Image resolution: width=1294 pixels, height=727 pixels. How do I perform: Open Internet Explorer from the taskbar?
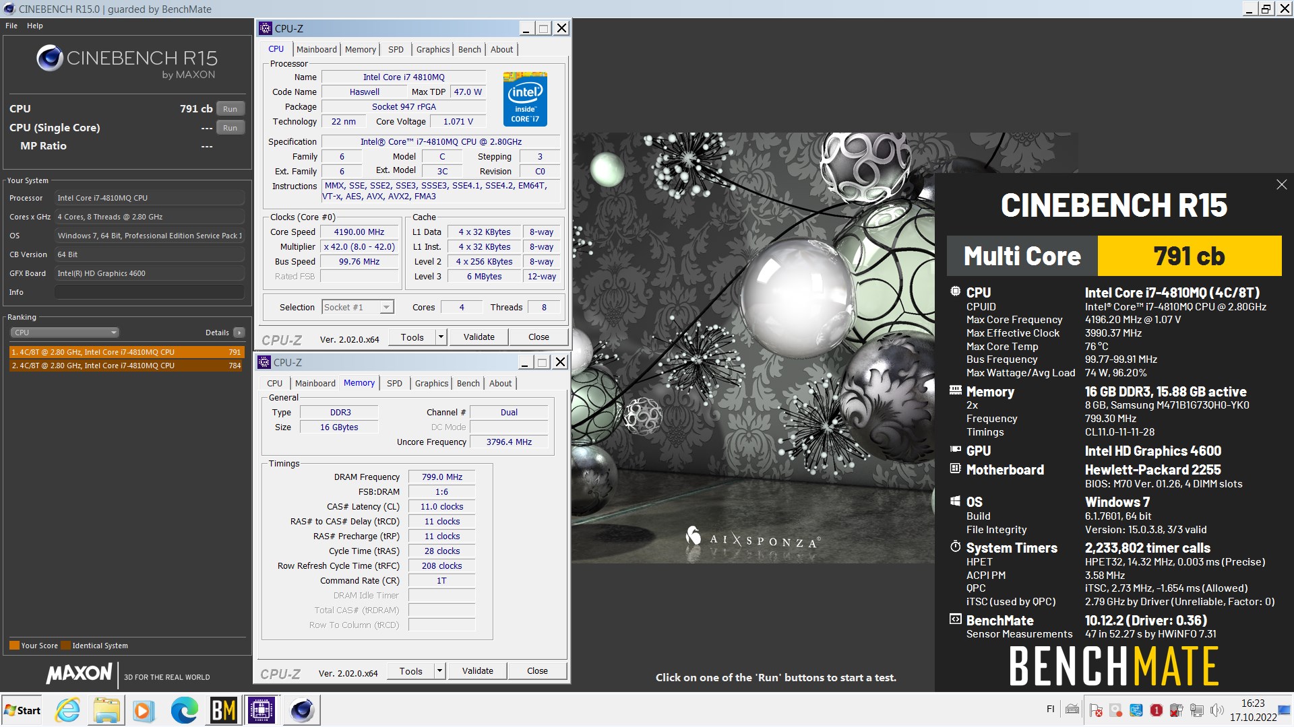point(67,710)
